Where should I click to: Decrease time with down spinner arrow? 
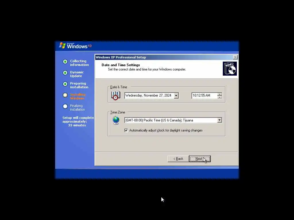(x=219, y=97)
